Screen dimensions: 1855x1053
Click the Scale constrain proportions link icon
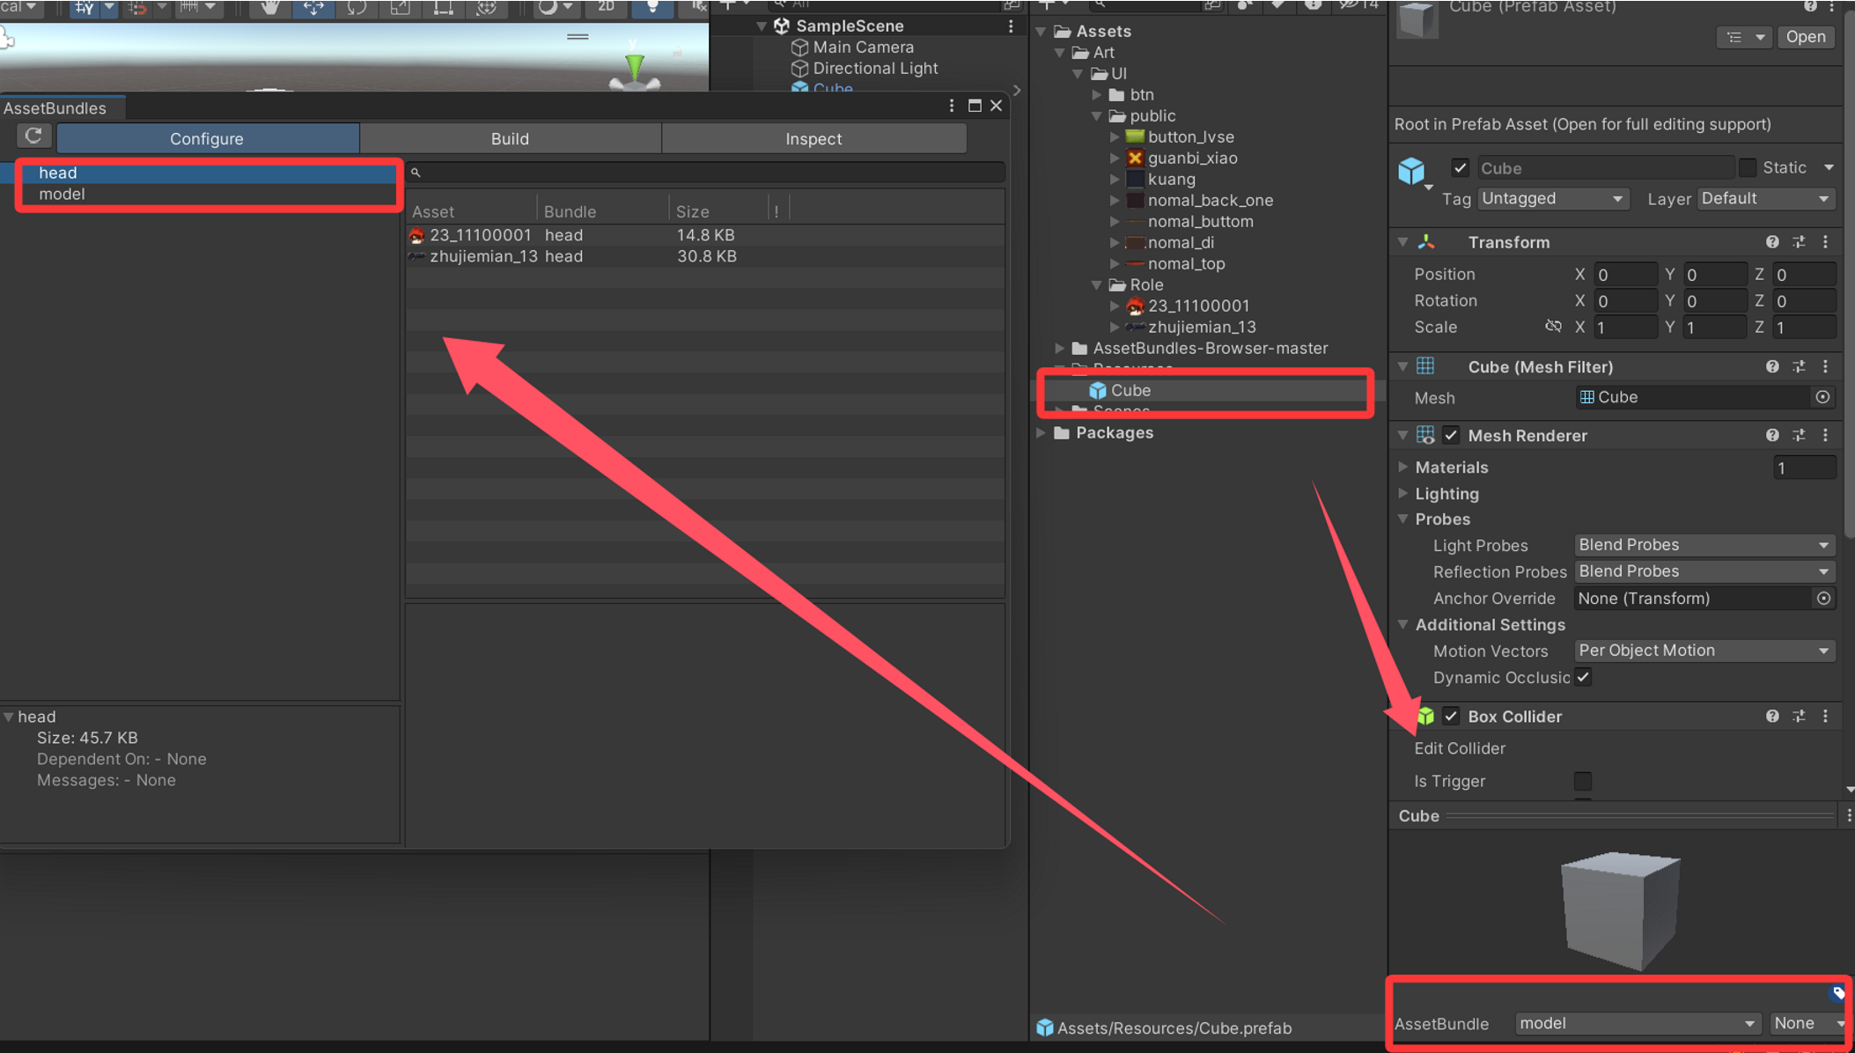coord(1553,327)
